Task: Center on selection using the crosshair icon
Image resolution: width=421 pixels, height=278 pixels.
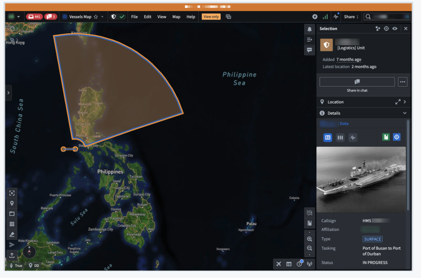Action: pos(386,28)
